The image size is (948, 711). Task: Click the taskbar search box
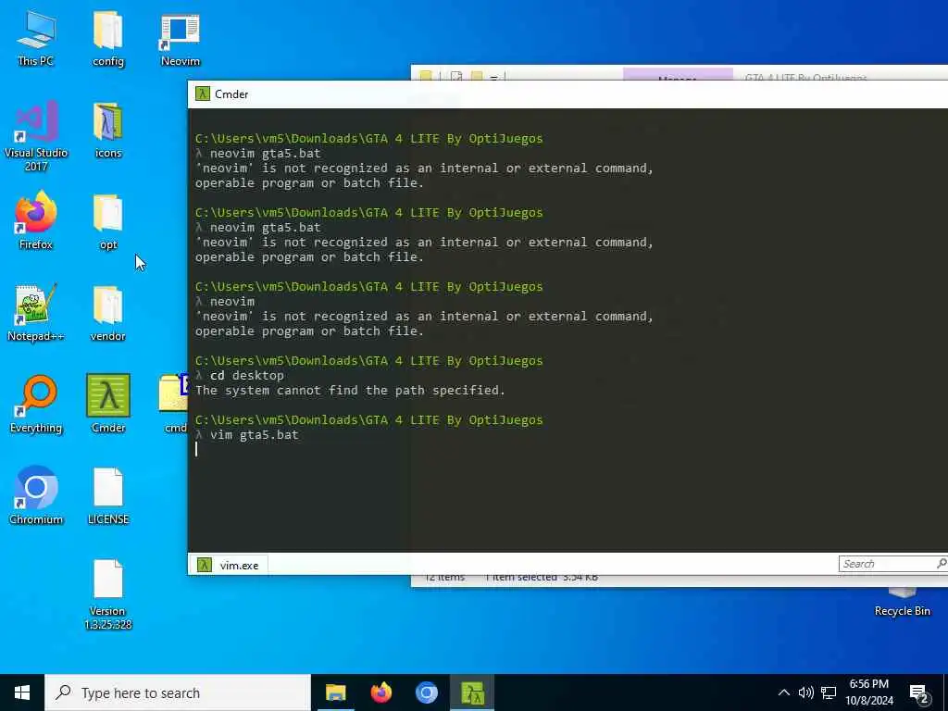(x=178, y=692)
